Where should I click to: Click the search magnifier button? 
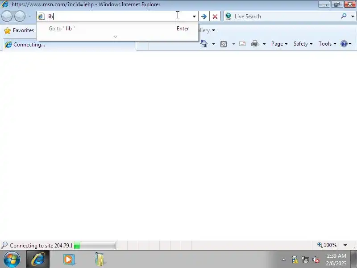coord(344,16)
